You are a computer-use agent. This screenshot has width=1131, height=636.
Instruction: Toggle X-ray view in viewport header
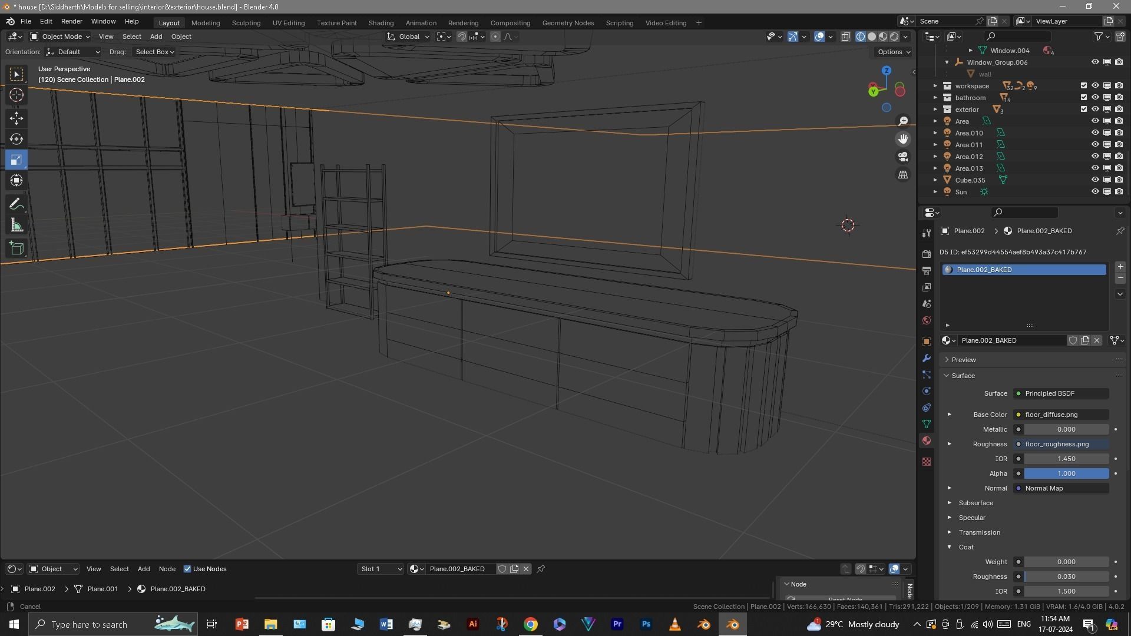coord(845,37)
